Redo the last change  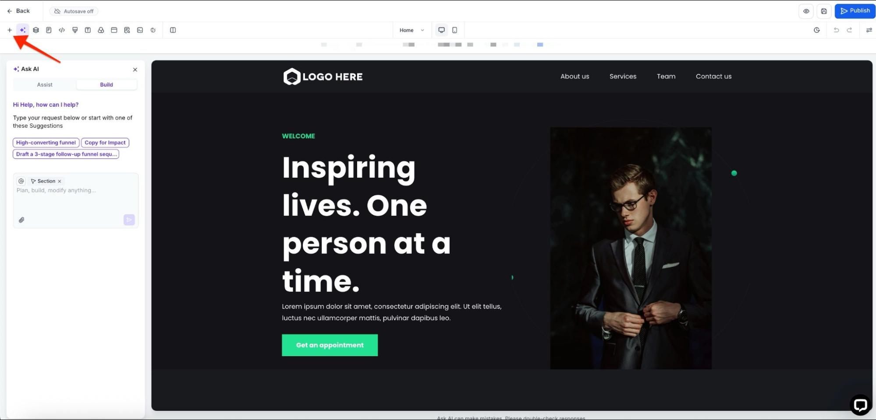click(849, 30)
